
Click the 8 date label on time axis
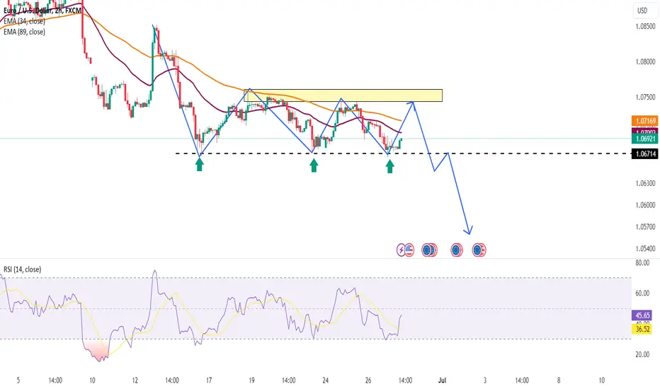[x=559, y=381]
